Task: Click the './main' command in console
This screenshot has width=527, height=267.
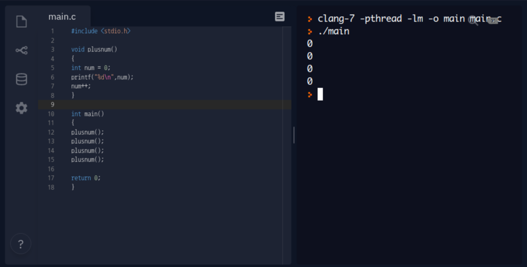Action: point(334,31)
